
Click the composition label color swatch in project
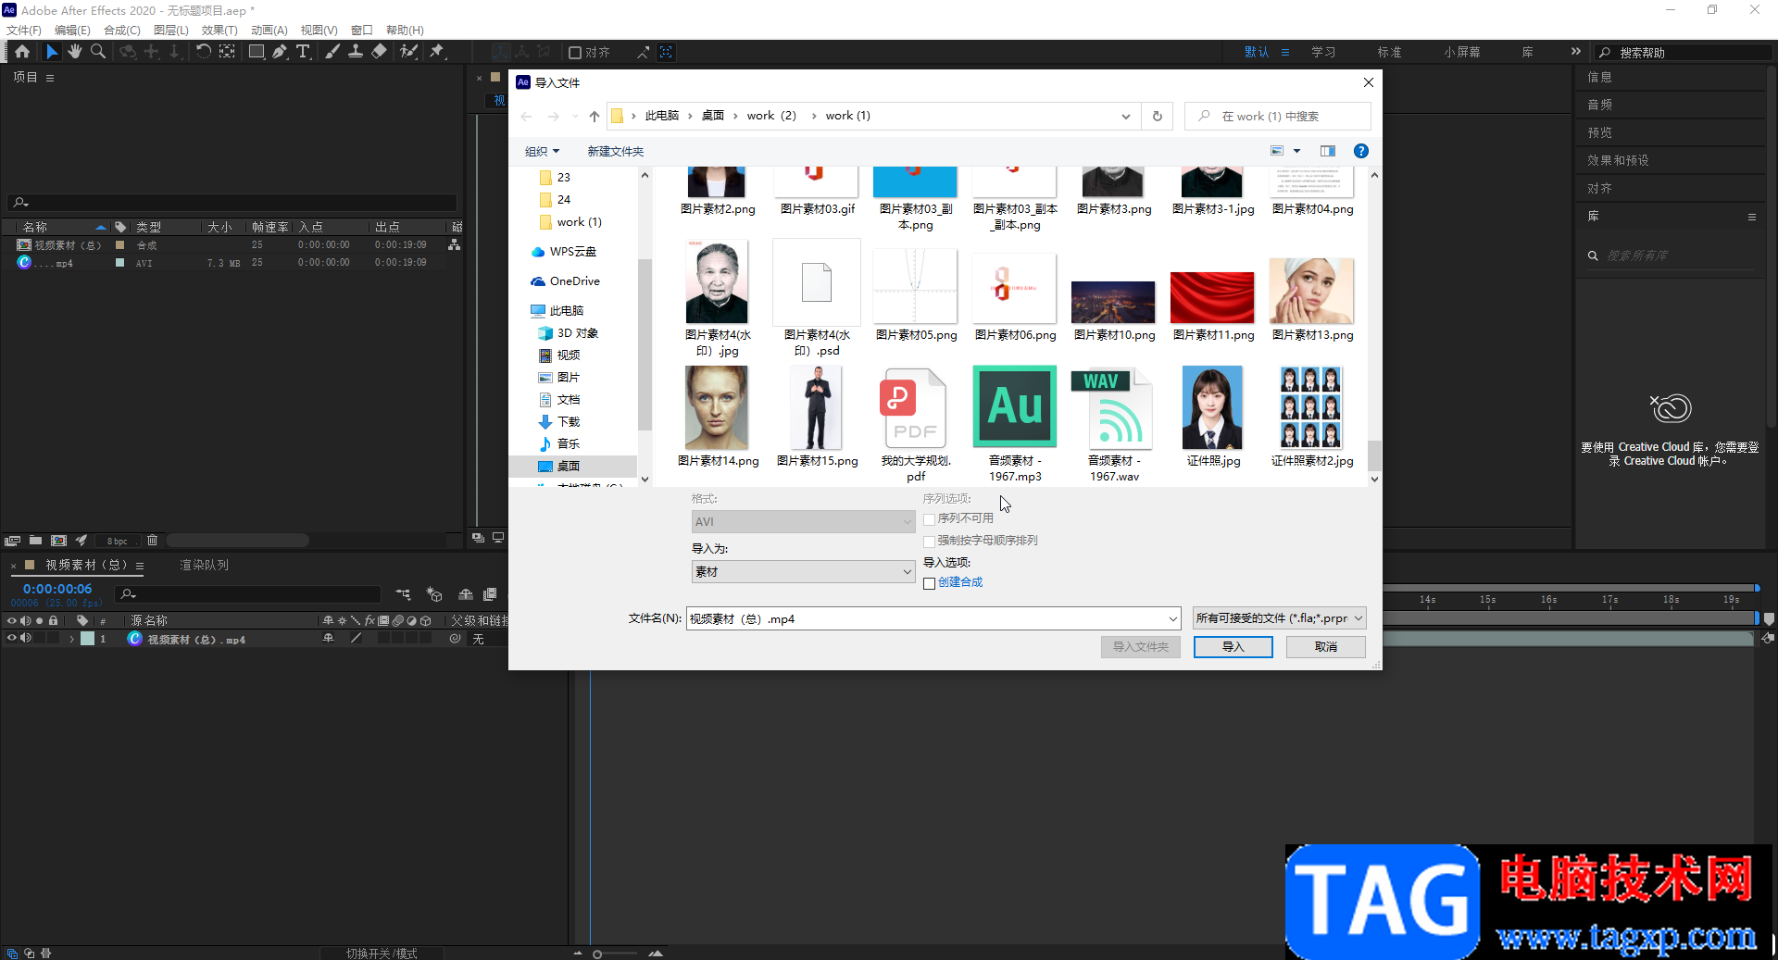pyautogui.click(x=119, y=245)
